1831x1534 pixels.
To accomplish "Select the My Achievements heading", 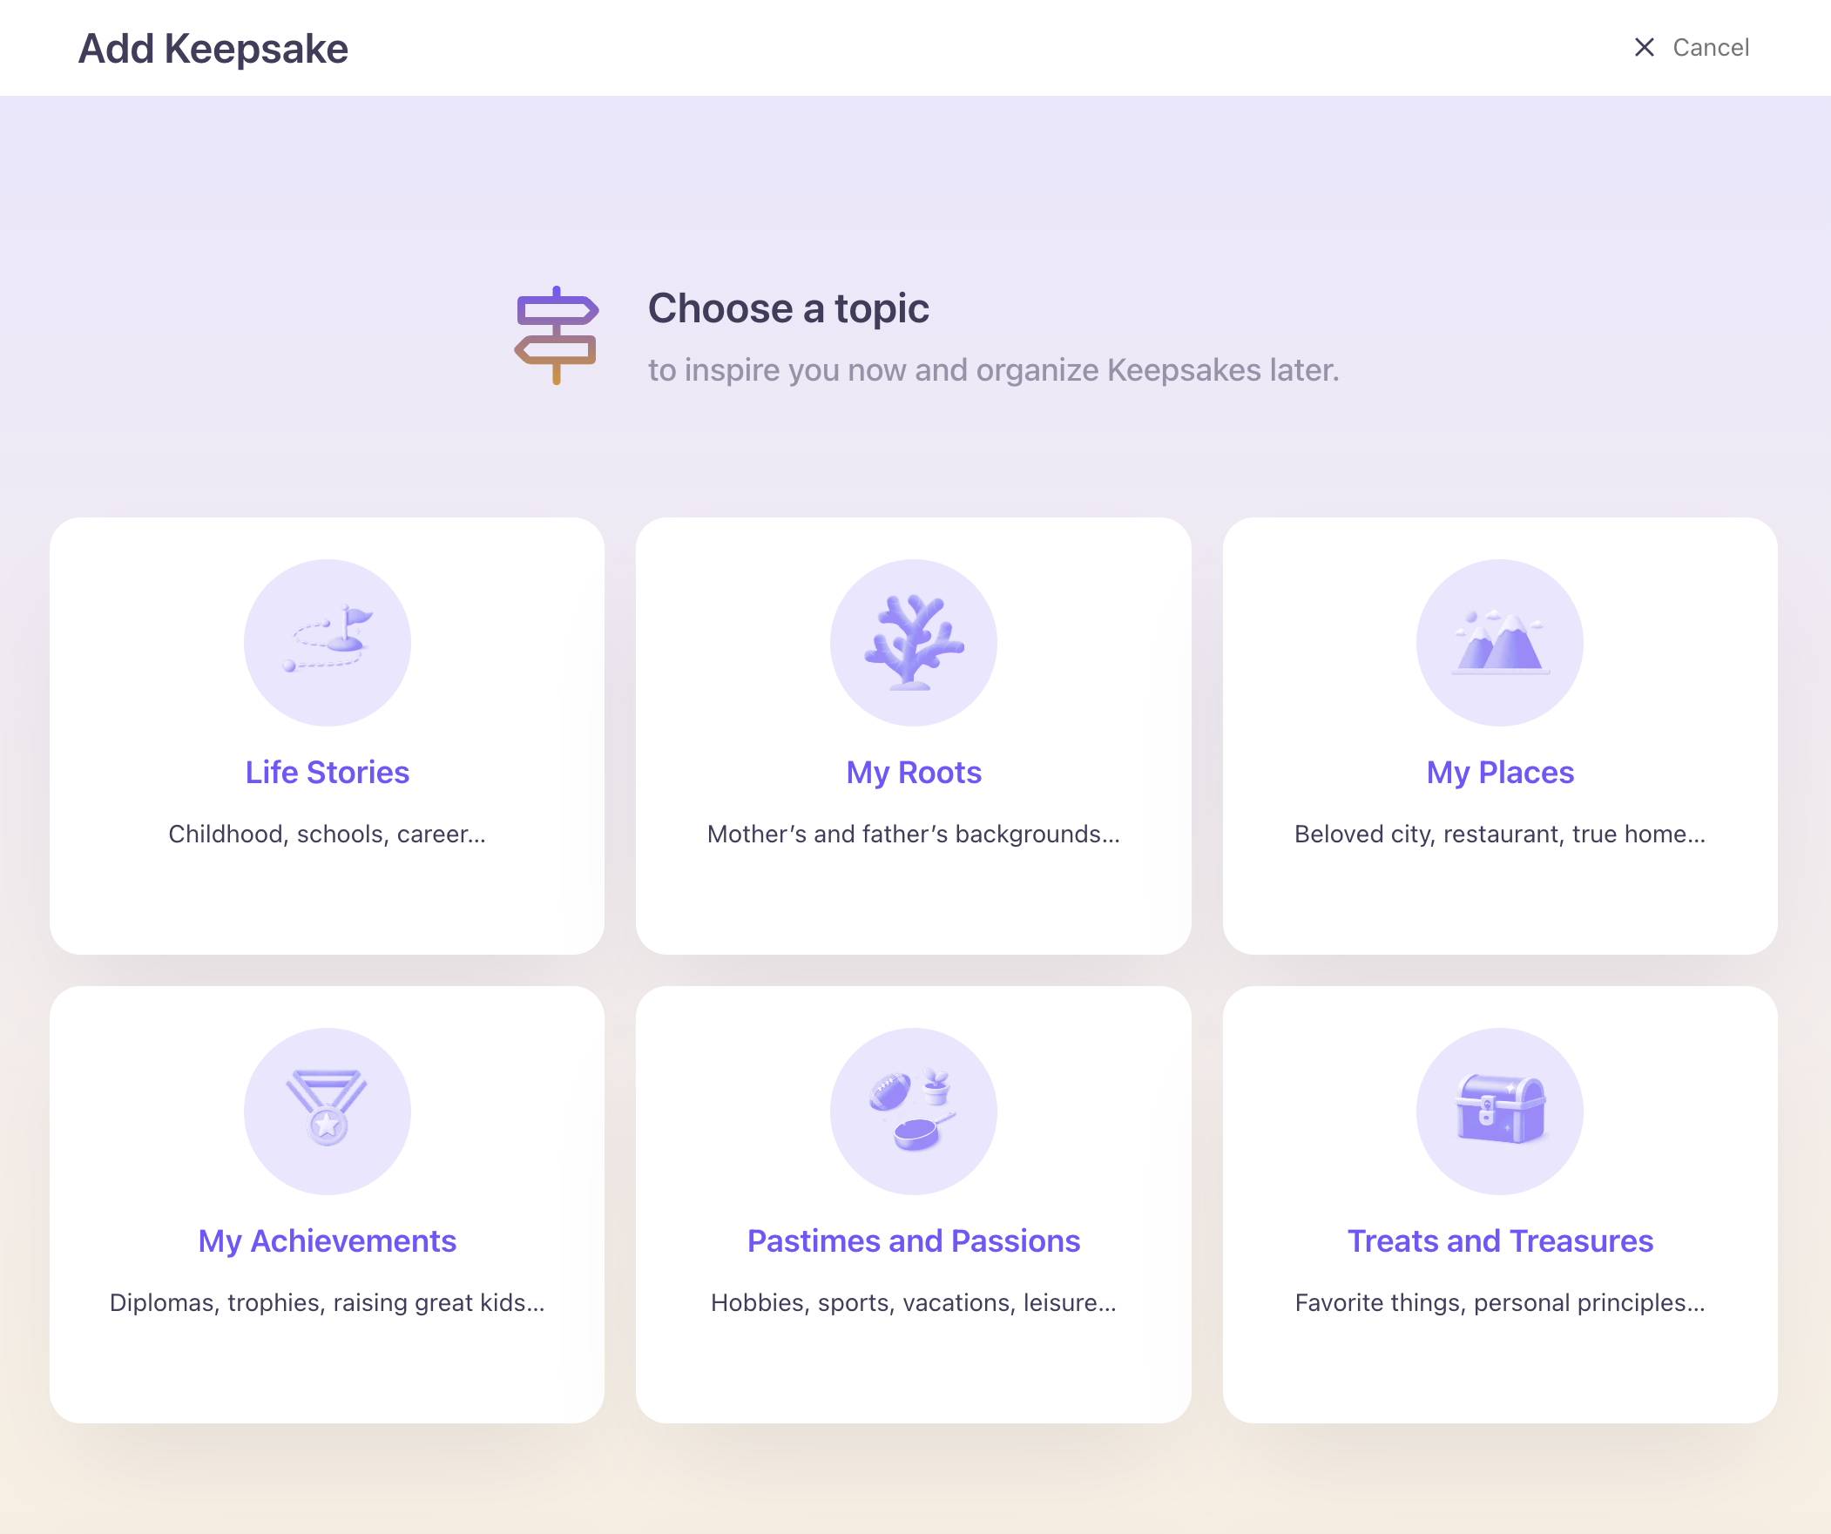I will point(327,1241).
